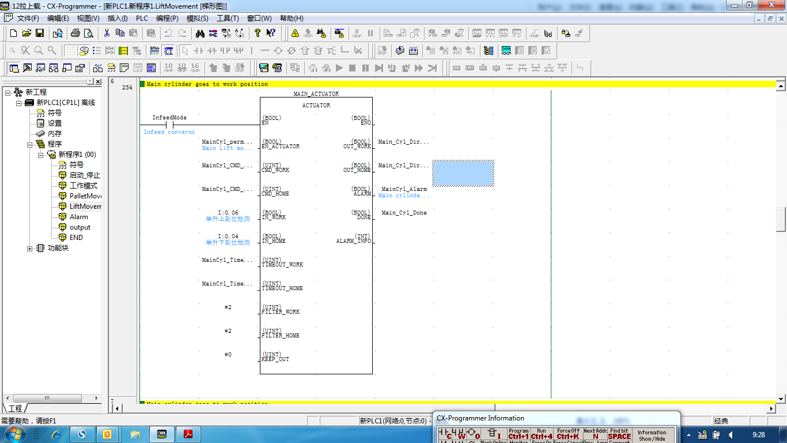Viewport: 787px width, 443px height.
Task: Click the yellow warning triangle icon
Action: point(295,33)
